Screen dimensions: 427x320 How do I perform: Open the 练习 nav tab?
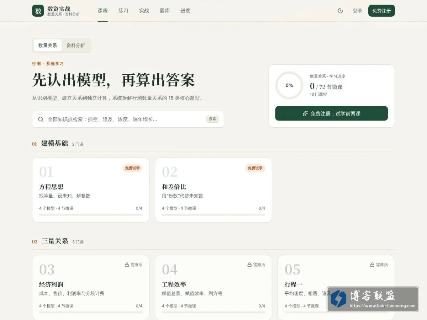123,11
